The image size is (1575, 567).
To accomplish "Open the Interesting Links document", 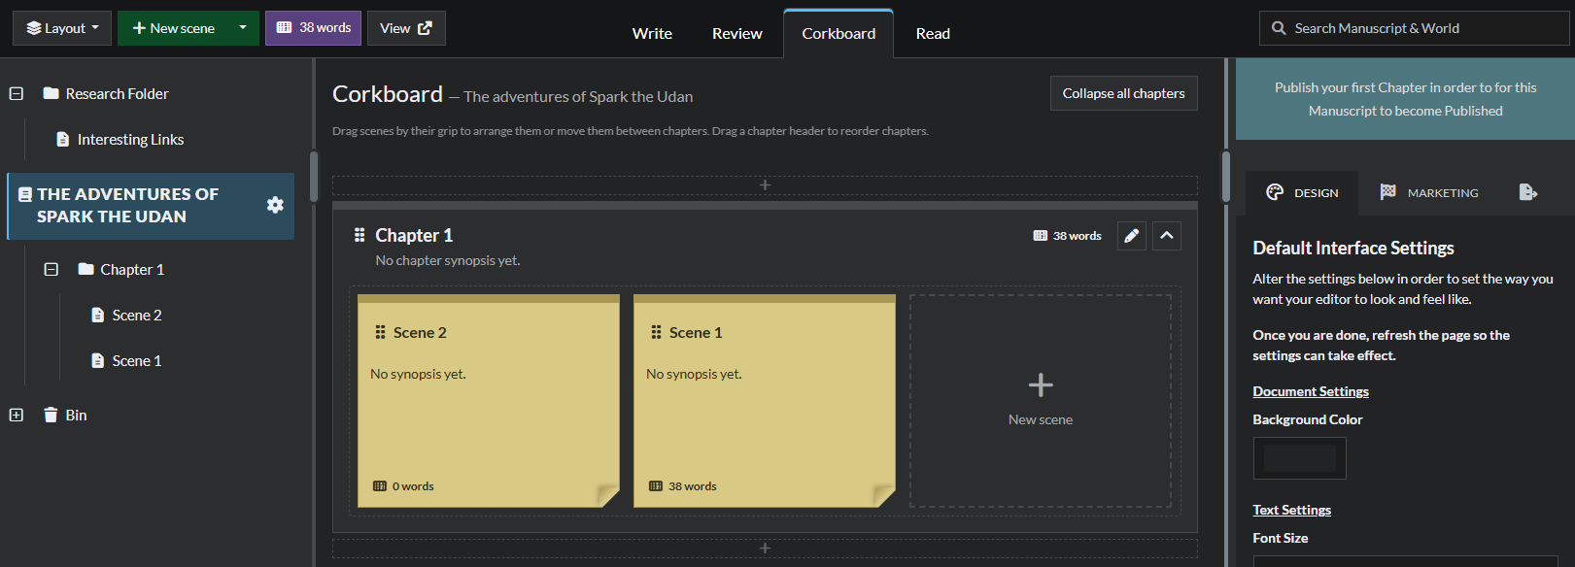I will point(130,140).
